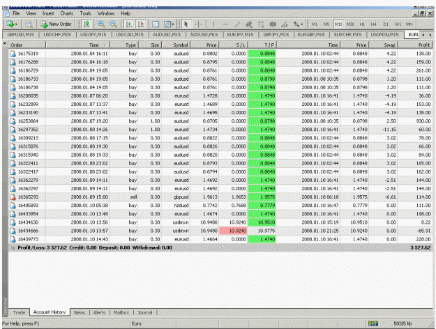The height and width of the screenshot is (329, 436).
Task: Switch timeframe to D1
Action: [386, 24]
